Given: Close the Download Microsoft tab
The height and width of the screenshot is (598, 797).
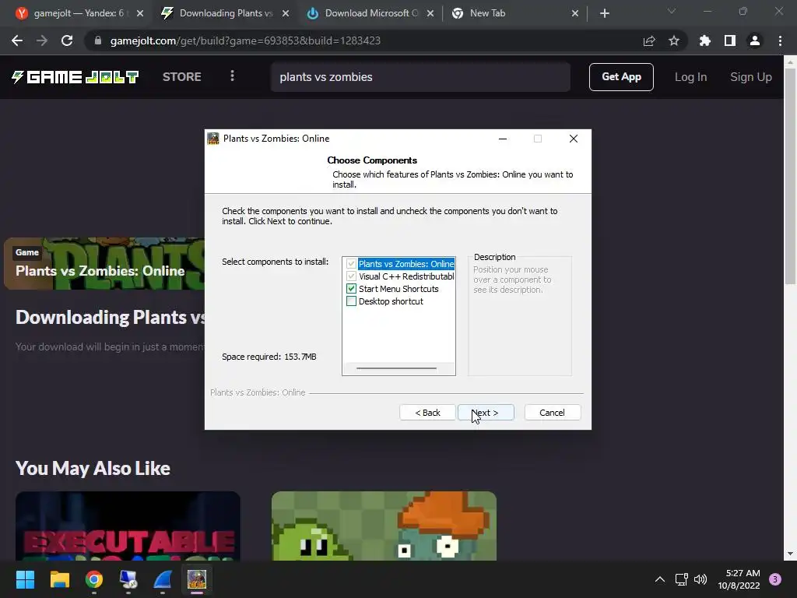Looking at the screenshot, I should coord(430,13).
